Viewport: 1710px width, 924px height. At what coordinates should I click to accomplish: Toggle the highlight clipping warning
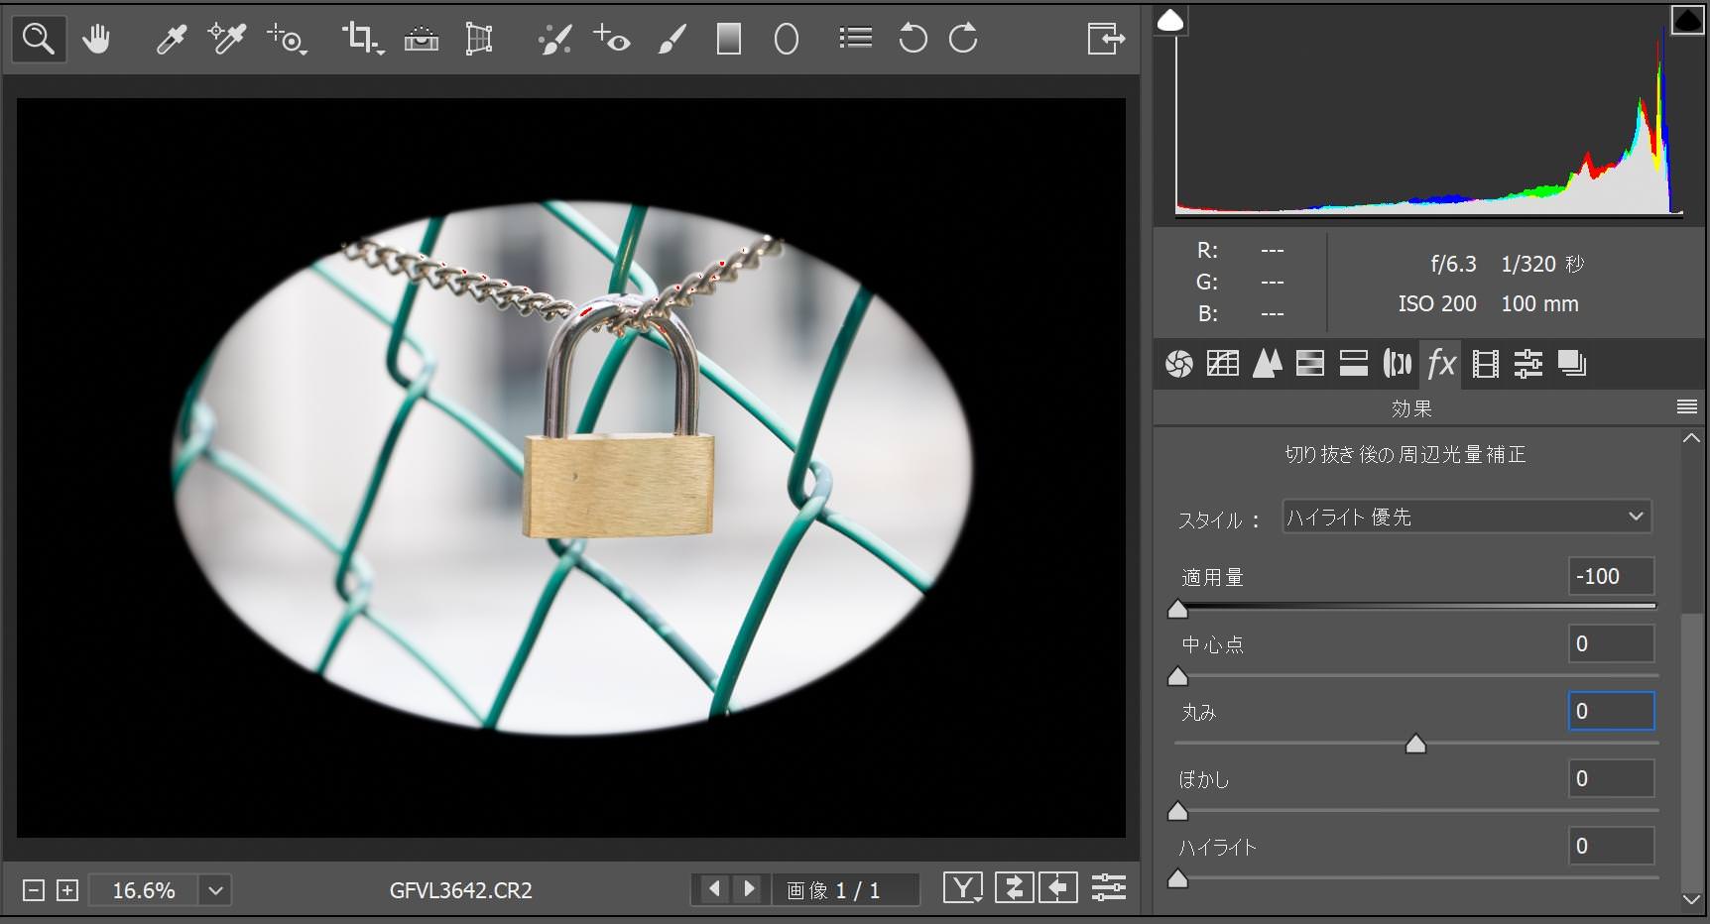(1687, 20)
